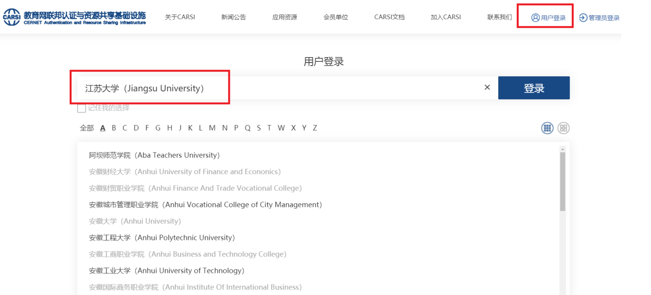Click the university list scrollbar thumb
Screen dimensions: 651x295
click(x=563, y=182)
